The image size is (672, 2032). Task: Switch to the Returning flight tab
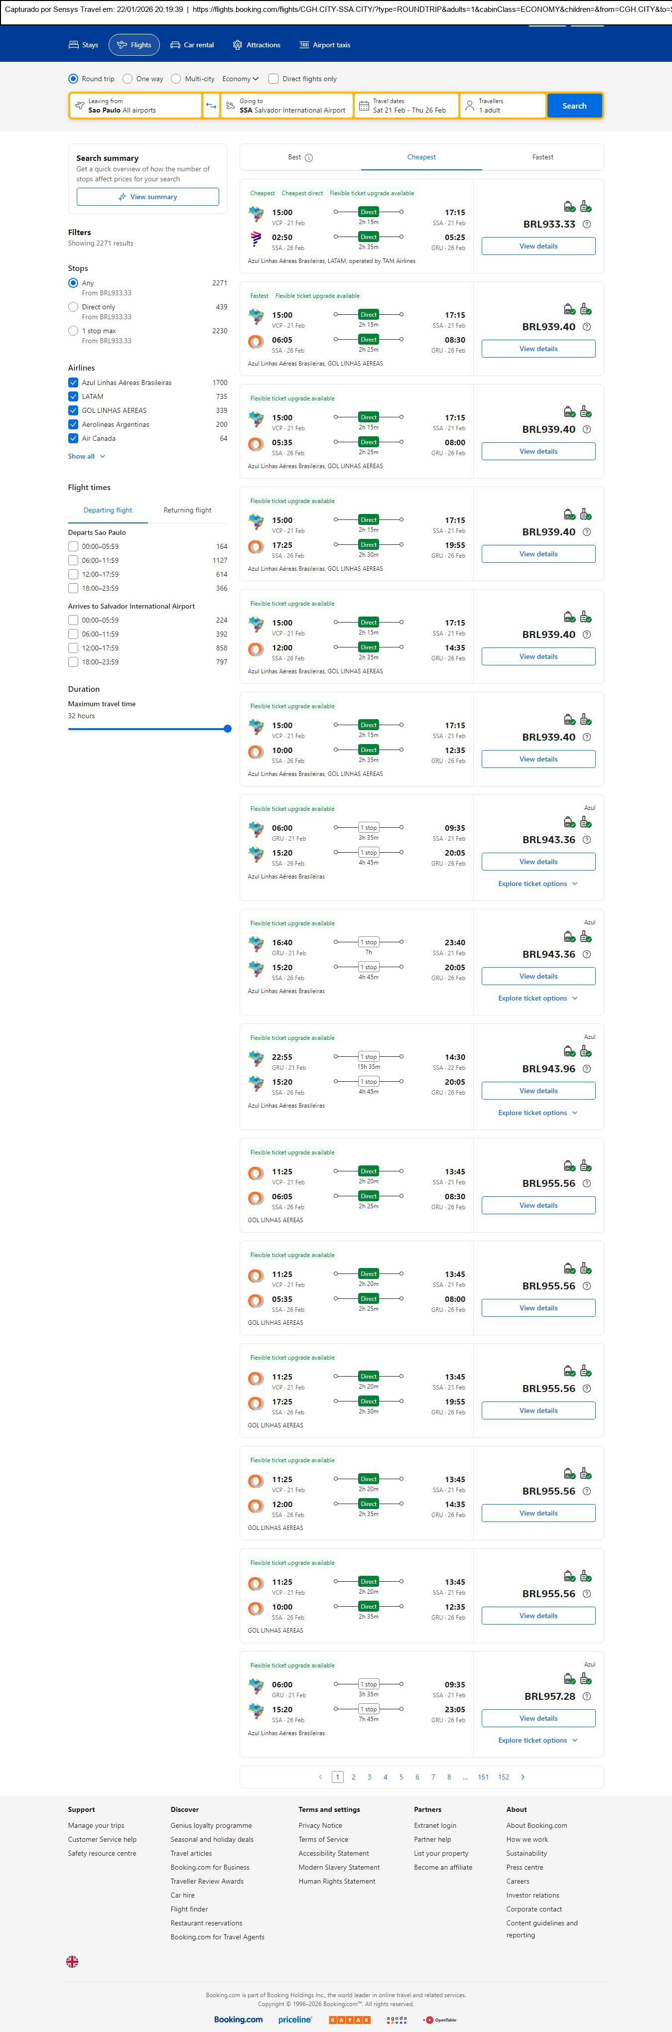coord(187,510)
